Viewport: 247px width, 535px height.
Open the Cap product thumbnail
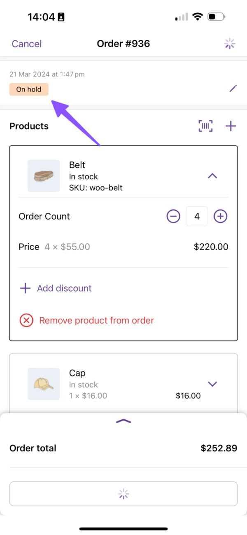[44, 384]
